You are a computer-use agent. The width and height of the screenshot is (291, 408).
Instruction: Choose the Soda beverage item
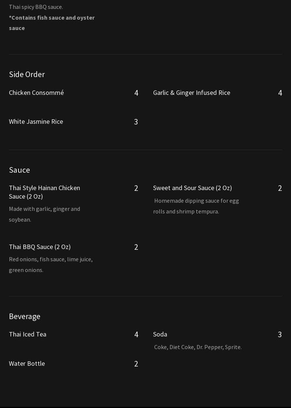pyautogui.click(x=160, y=334)
